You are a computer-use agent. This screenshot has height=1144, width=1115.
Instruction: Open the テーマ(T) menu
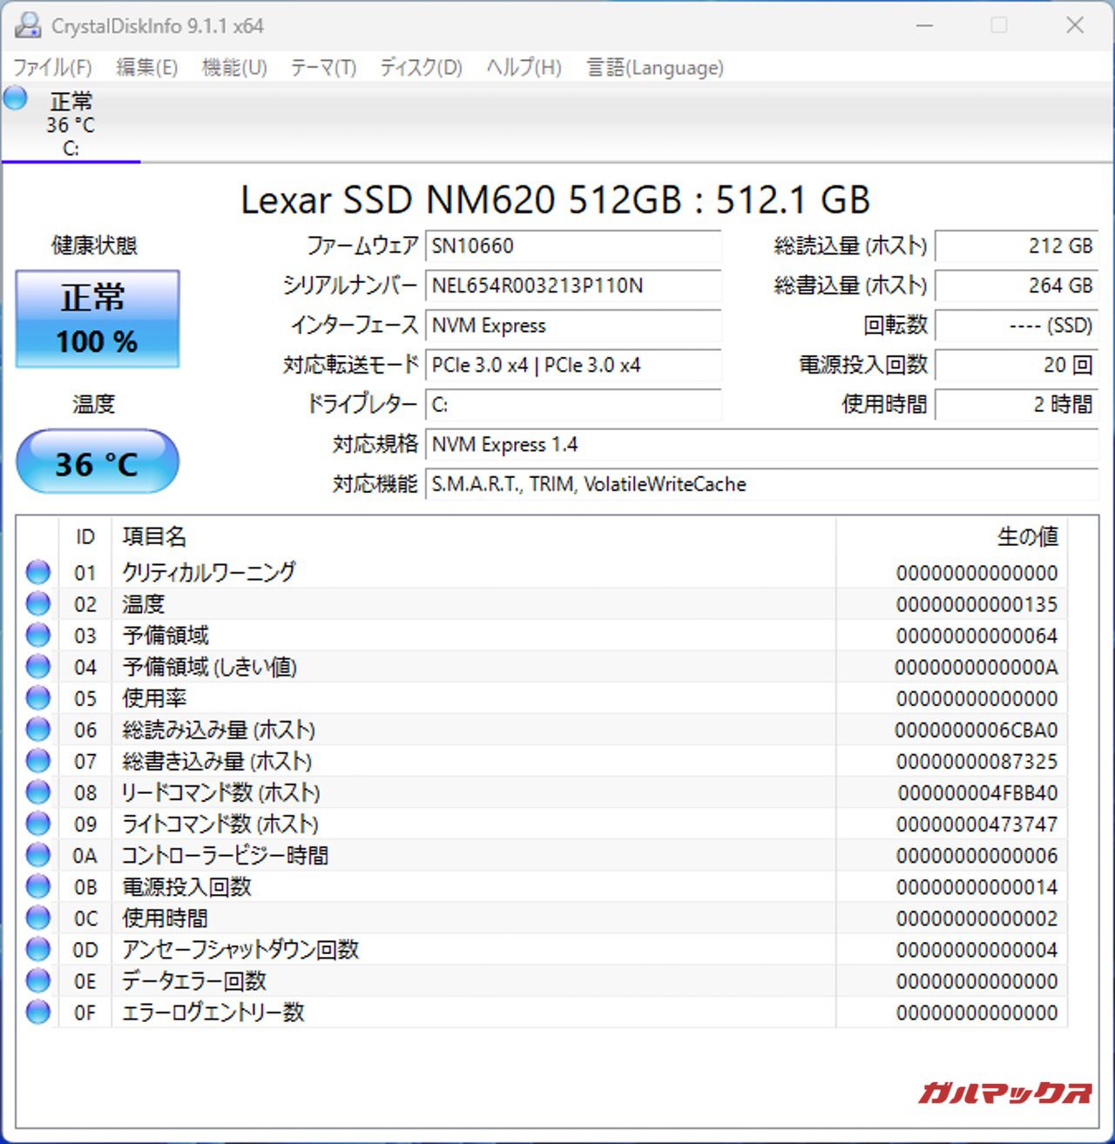pyautogui.click(x=323, y=67)
